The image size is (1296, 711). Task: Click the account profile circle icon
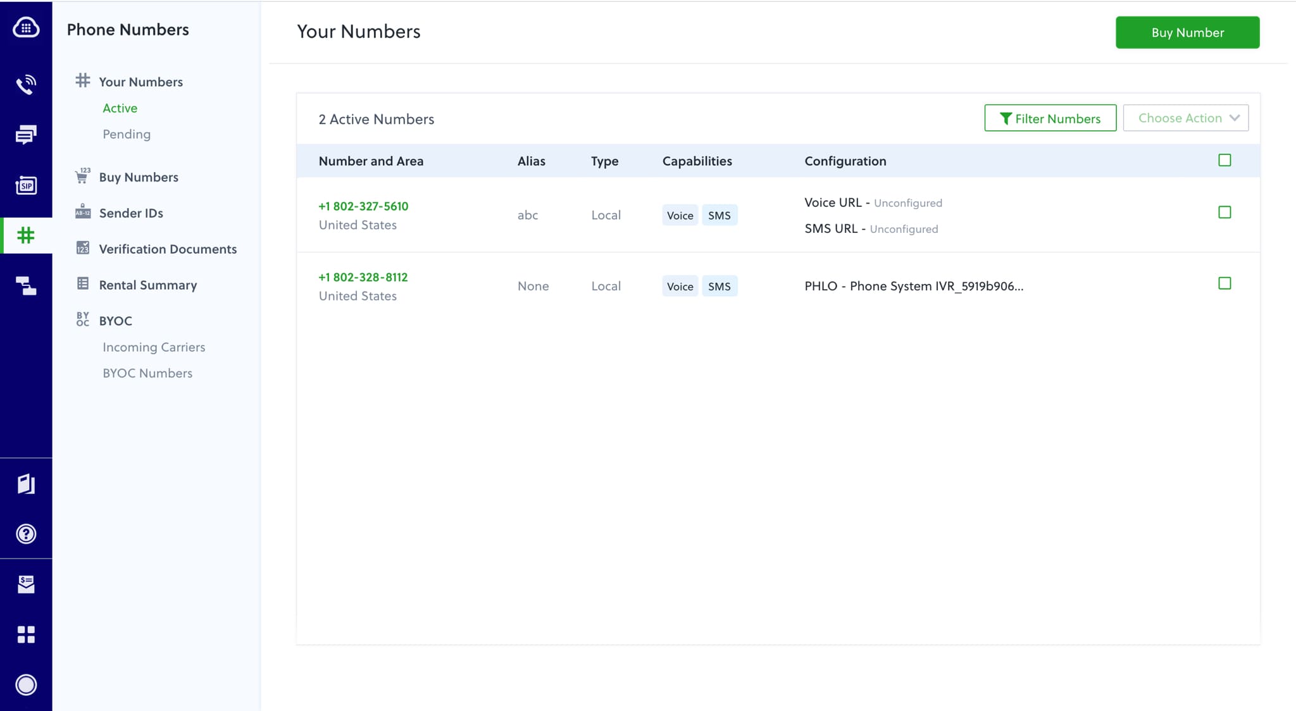(x=26, y=684)
